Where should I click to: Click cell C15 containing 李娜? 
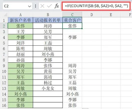(72, 100)
